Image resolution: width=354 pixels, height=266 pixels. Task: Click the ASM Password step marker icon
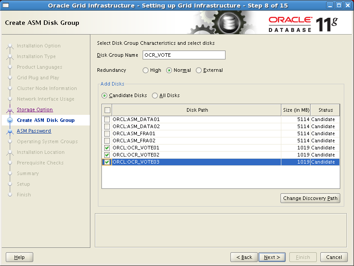pos(10,131)
